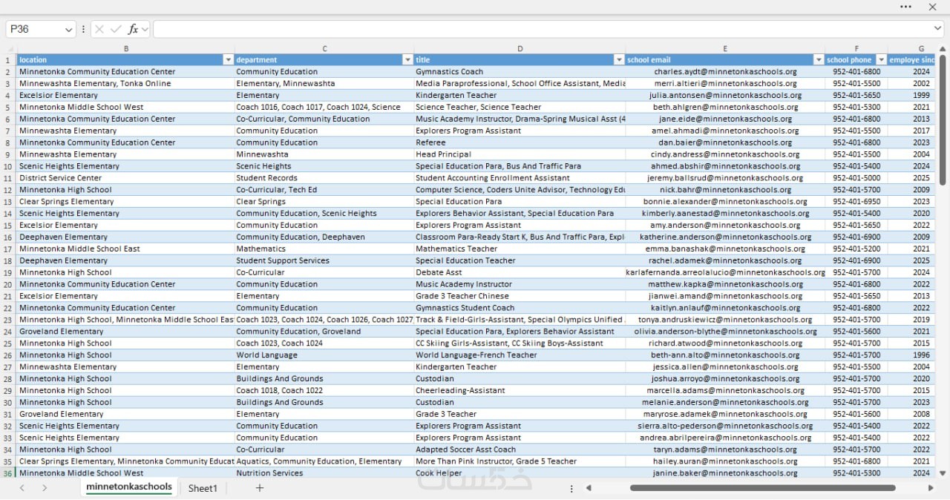The height and width of the screenshot is (500, 950).
Task: Select email jeremy.ballsrud@minnetonkaschools.org
Action: (725, 178)
